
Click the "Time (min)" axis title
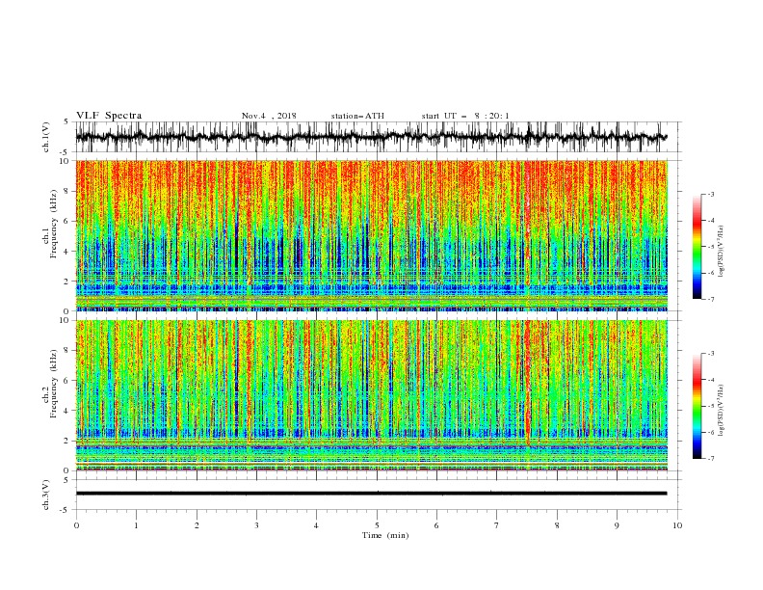pos(385,535)
